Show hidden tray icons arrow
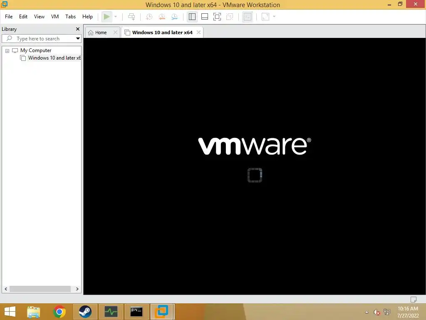Viewport: 426px width, 320px height. click(367, 312)
